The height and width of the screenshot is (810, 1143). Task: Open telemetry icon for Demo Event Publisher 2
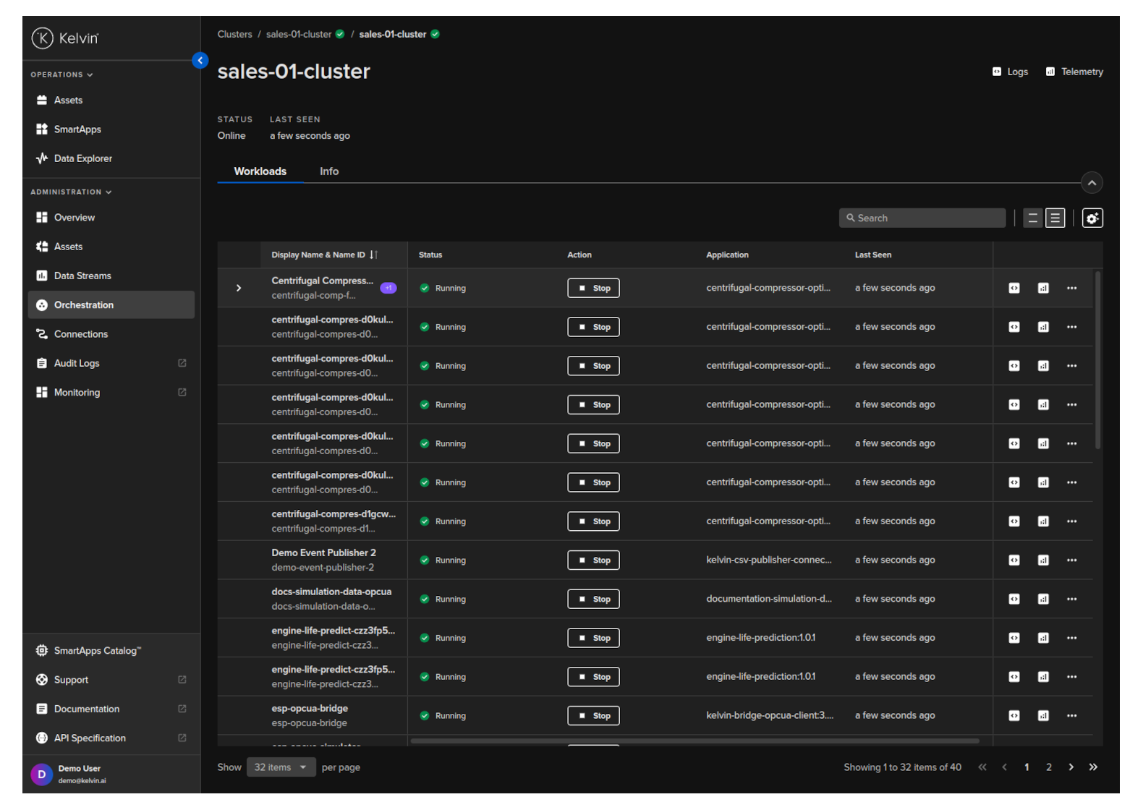pyautogui.click(x=1042, y=560)
